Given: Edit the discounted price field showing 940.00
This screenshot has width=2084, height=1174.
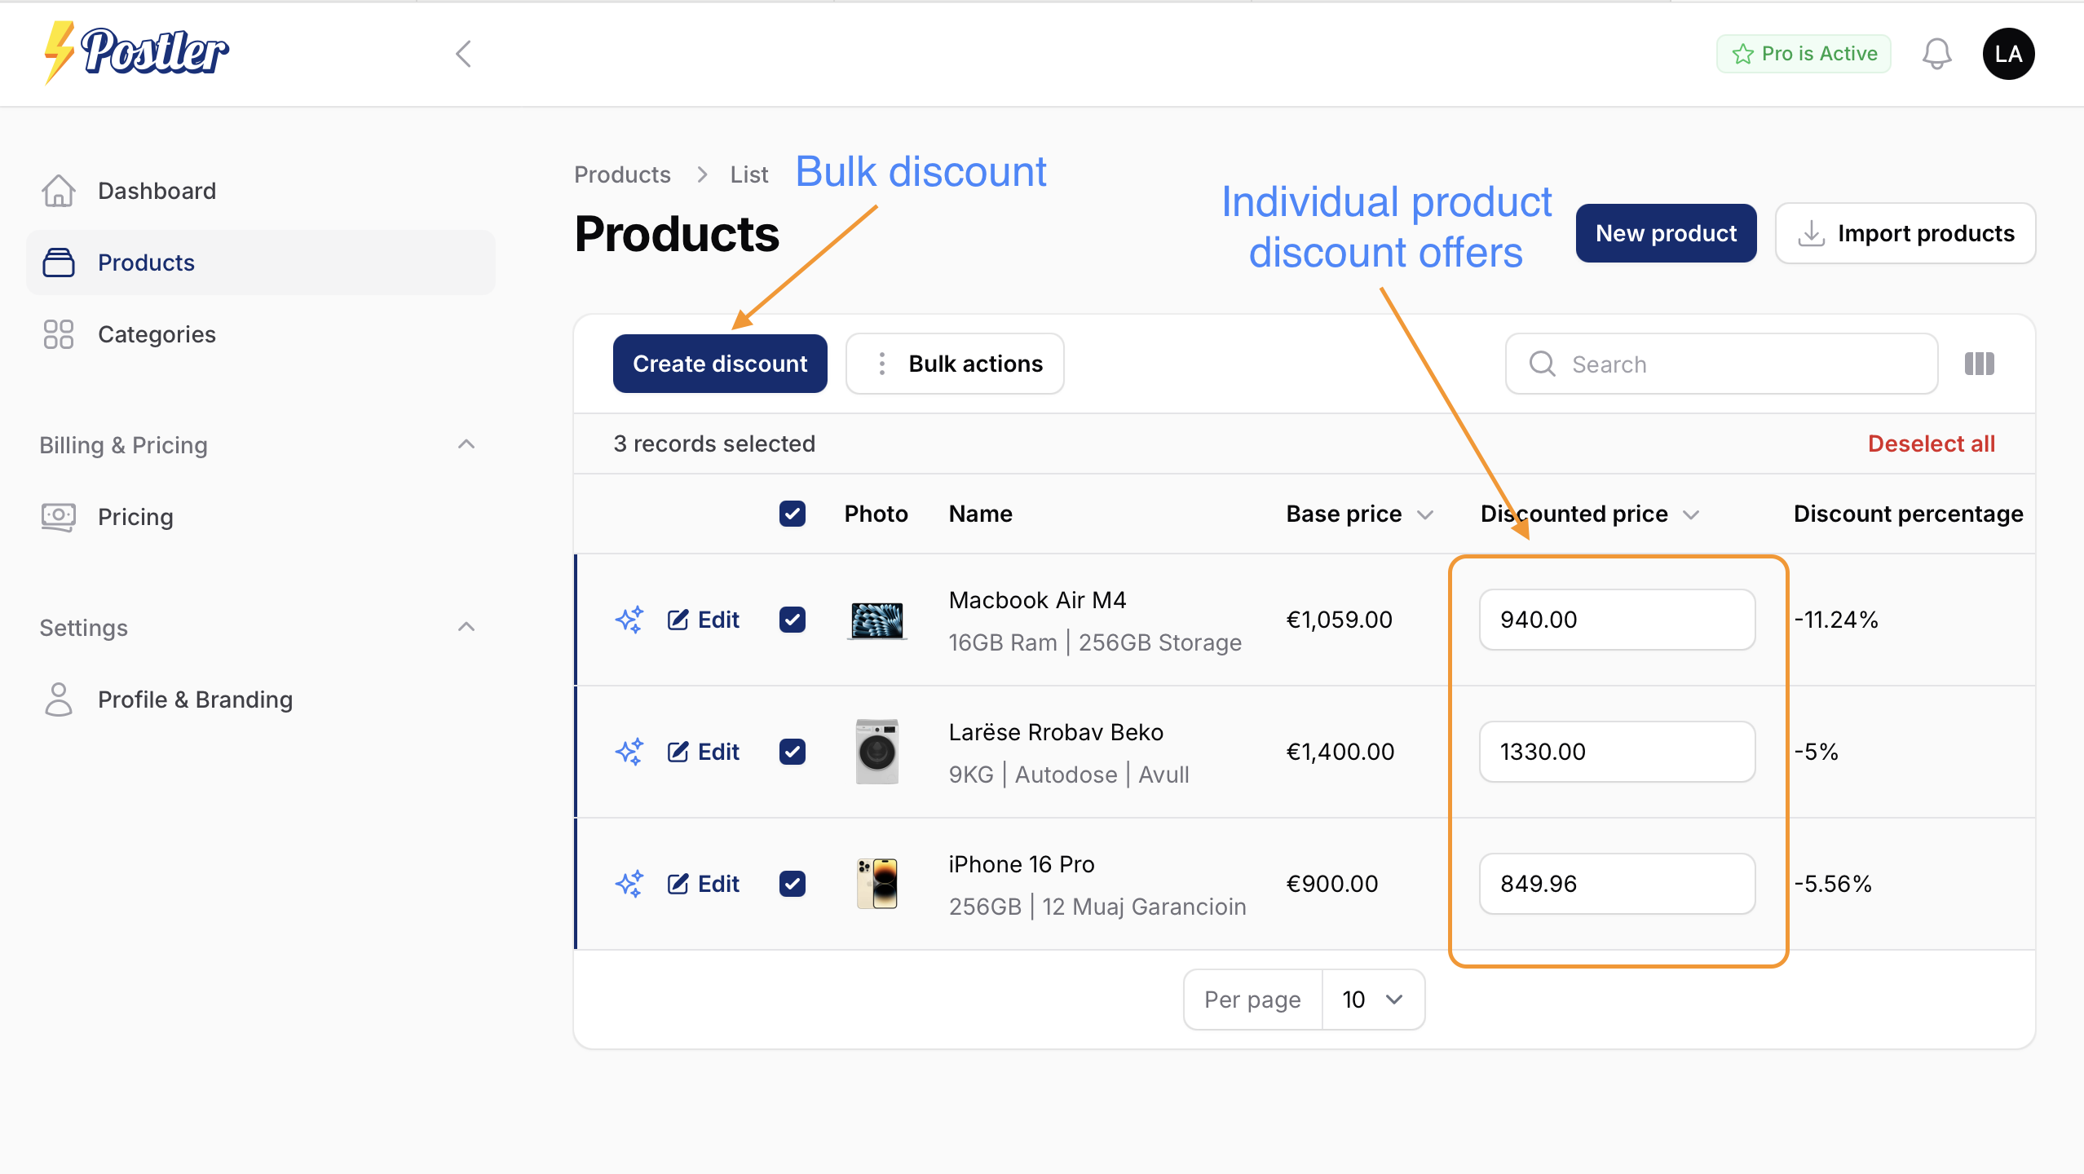Looking at the screenshot, I should click(x=1616, y=620).
